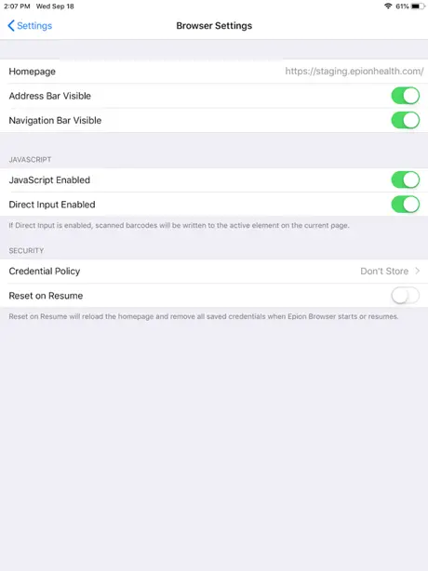Go back to Settings
428x571 pixels.
(30, 25)
